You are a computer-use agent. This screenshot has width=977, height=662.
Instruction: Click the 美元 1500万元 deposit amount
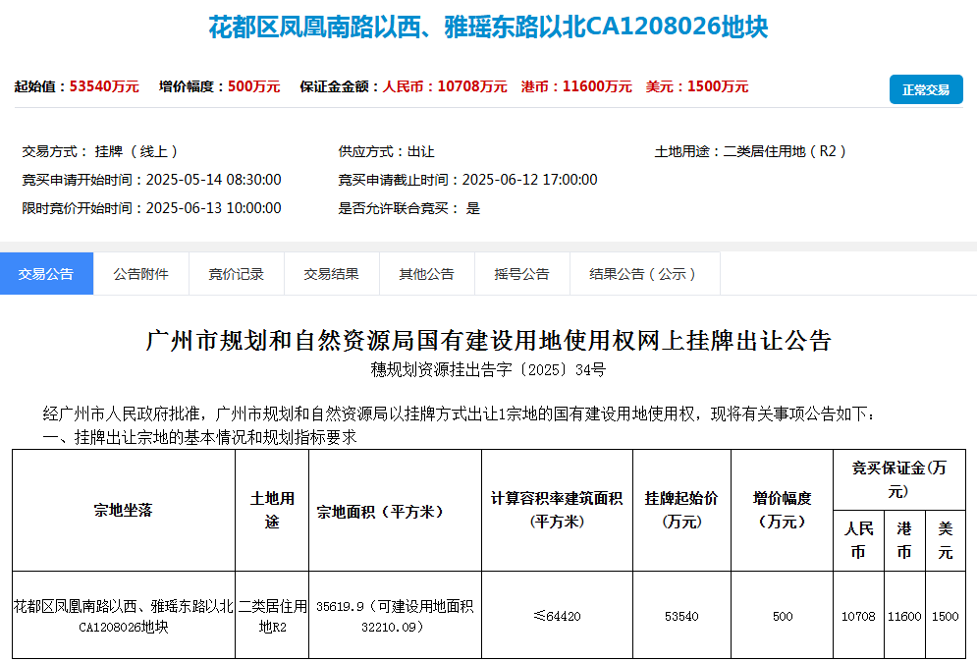[697, 86]
